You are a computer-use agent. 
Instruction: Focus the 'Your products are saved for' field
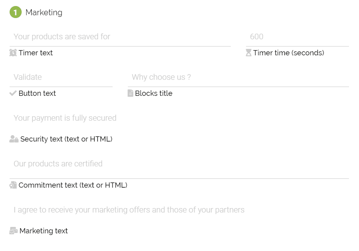coord(120,36)
